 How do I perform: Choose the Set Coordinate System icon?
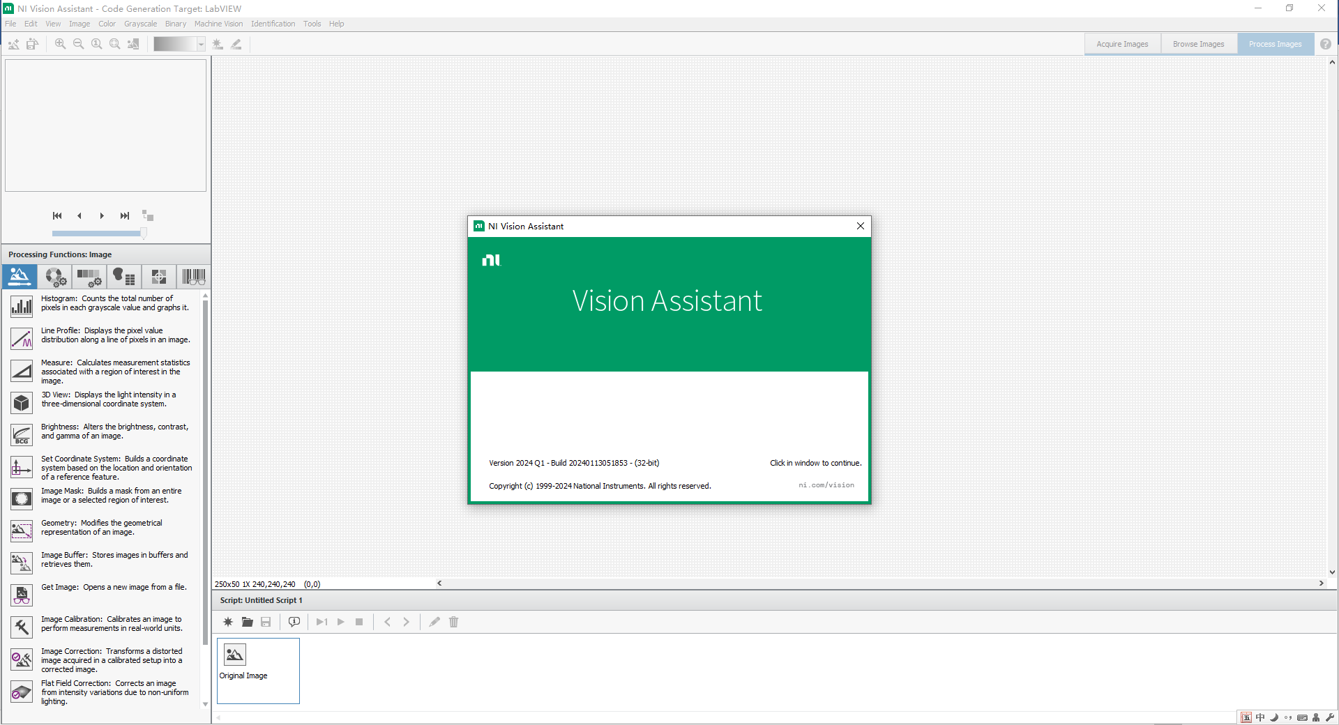tap(22, 466)
